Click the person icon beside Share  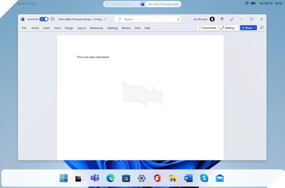click(262, 28)
